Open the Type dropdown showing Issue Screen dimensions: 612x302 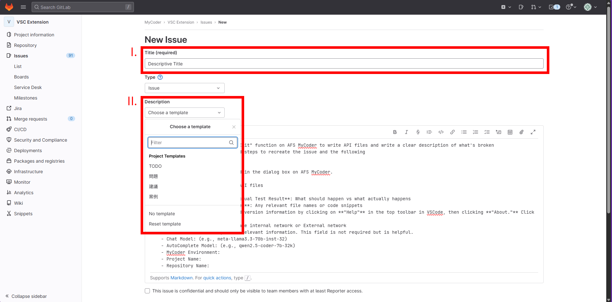[x=185, y=88]
